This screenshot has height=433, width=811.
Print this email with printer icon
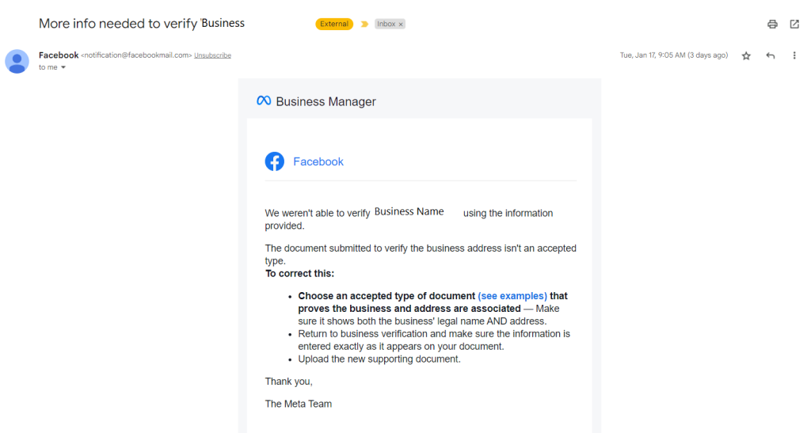tap(772, 25)
